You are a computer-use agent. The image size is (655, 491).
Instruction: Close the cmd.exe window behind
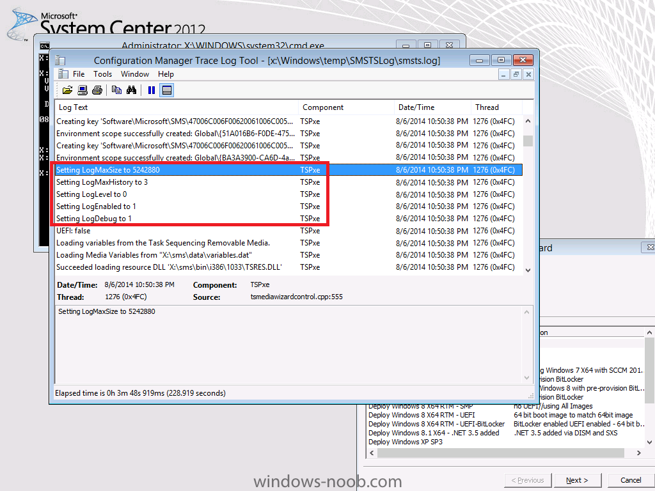coord(450,45)
